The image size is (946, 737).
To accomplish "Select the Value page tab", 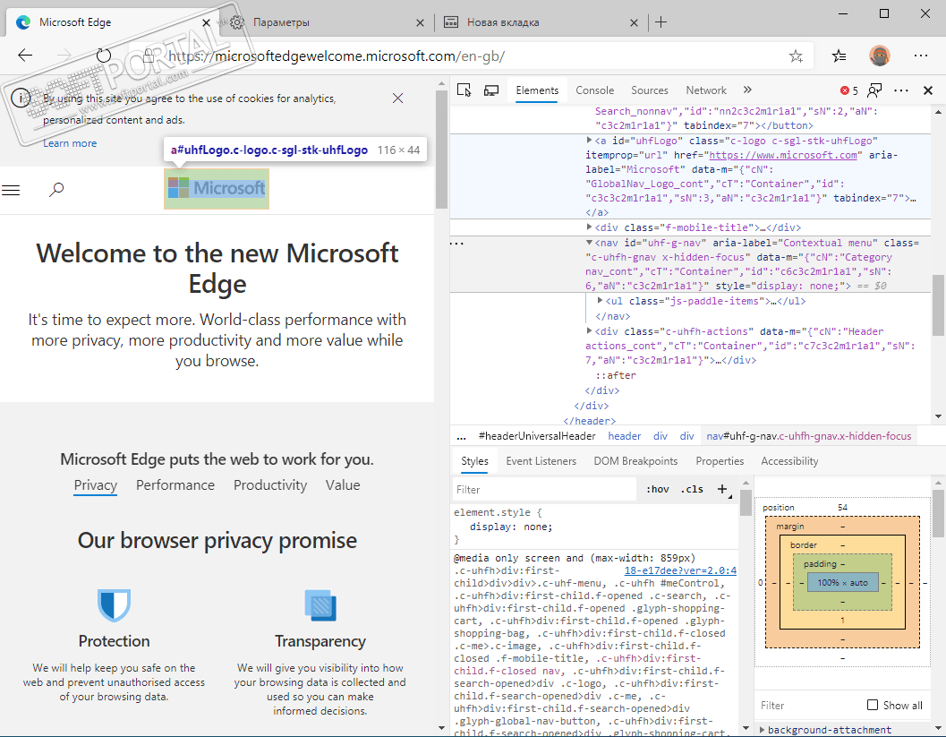I will (x=343, y=485).
